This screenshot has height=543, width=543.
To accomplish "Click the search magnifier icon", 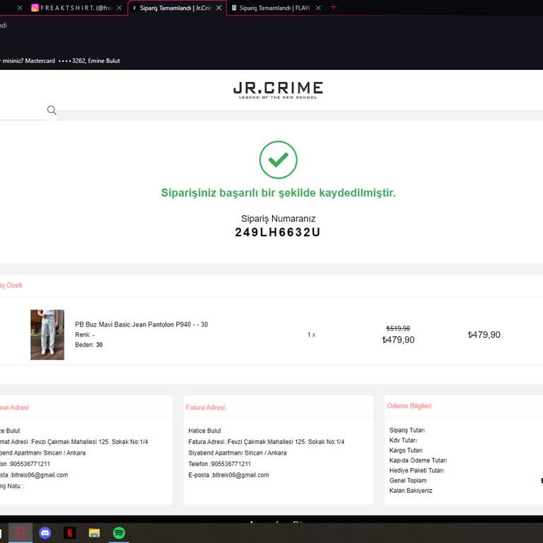I will coord(52,110).
